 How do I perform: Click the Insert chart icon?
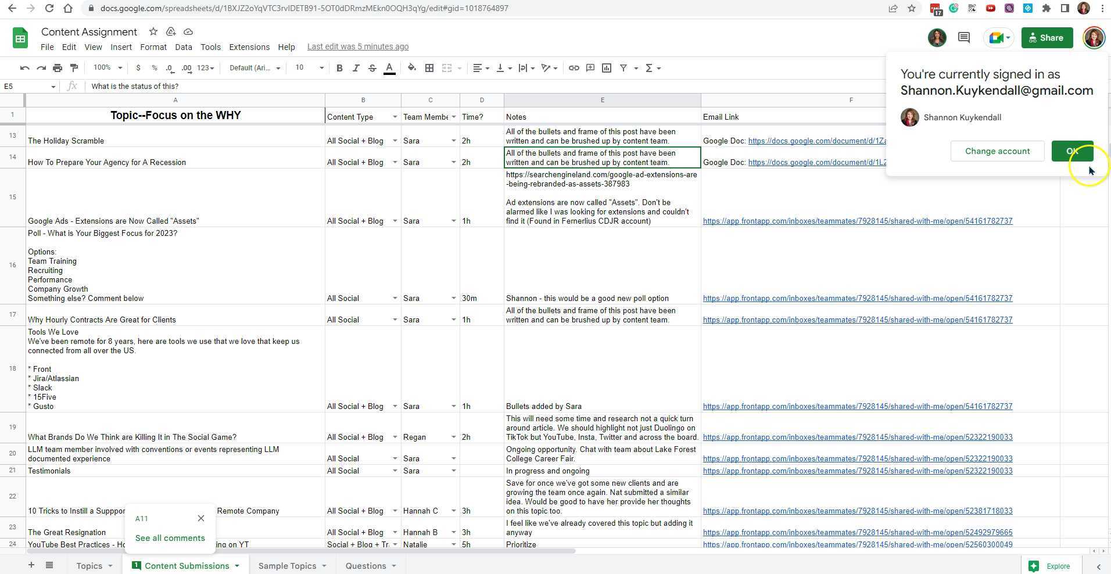(x=607, y=68)
